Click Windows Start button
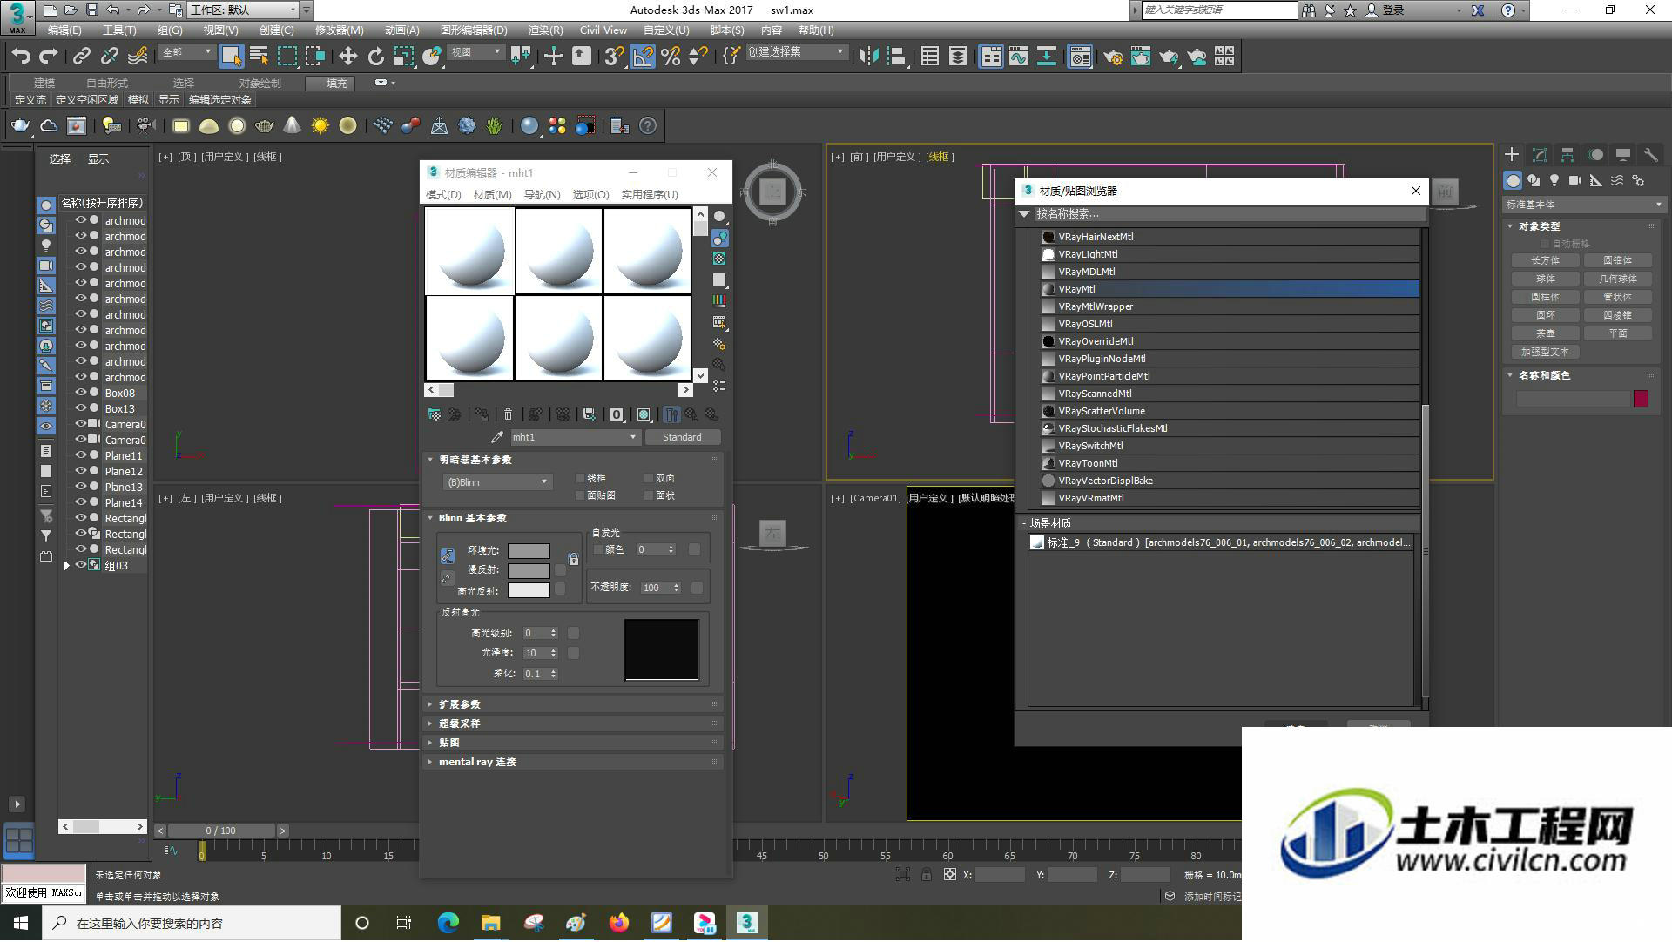This screenshot has width=1672, height=942. (x=21, y=923)
